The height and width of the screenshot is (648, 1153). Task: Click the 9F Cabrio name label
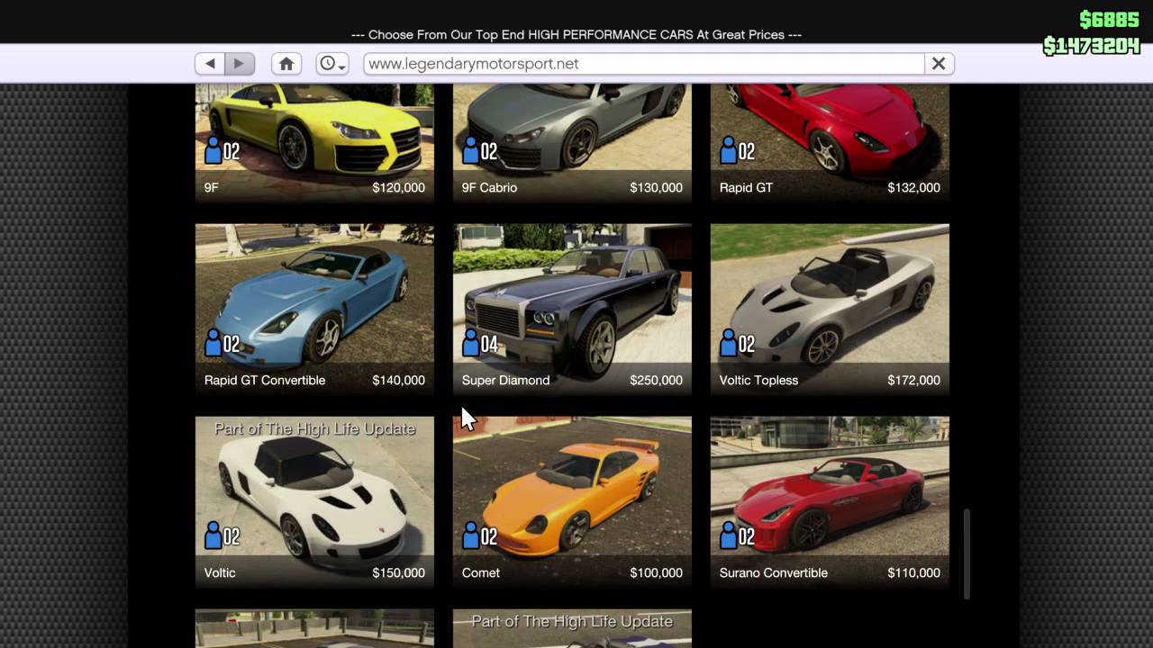[x=489, y=187]
